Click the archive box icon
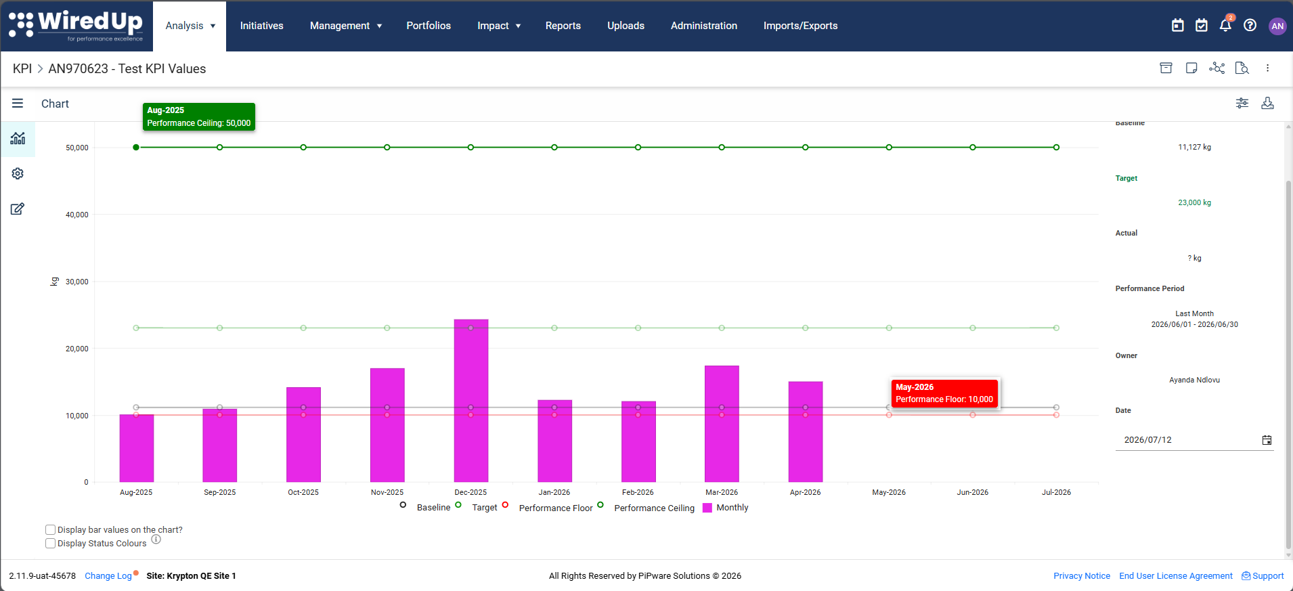The image size is (1293, 591). pos(1166,68)
